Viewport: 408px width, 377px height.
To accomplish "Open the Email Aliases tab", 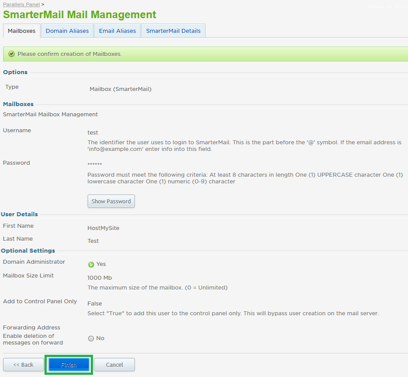I will click(x=117, y=31).
